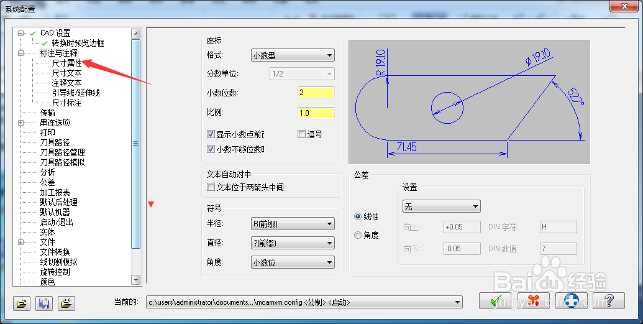Select 尺寸标注 in the tree
643x324 pixels.
pos(66,103)
